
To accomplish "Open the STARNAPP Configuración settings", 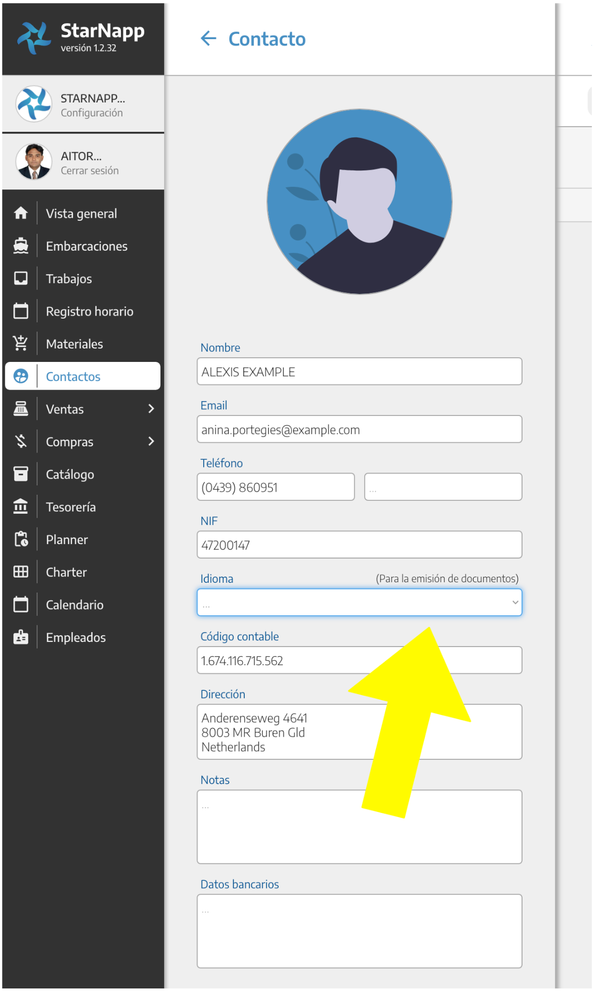I will click(92, 113).
